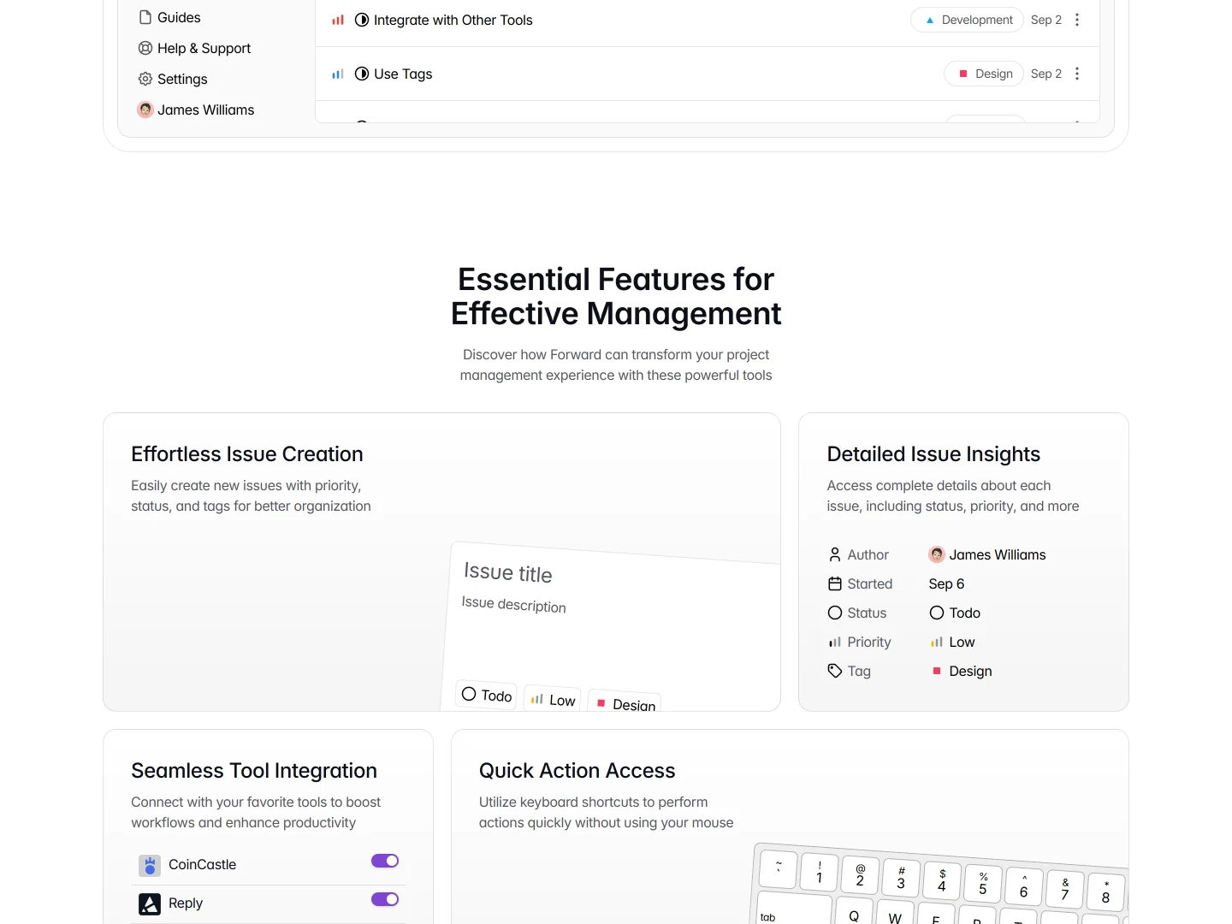The image size is (1232, 924).
Task: Open more options for Integrate with Other Tools
Action: click(1077, 20)
